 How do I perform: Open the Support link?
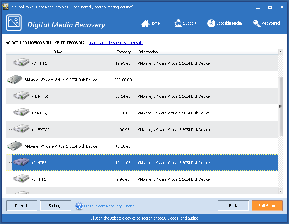[190, 23]
